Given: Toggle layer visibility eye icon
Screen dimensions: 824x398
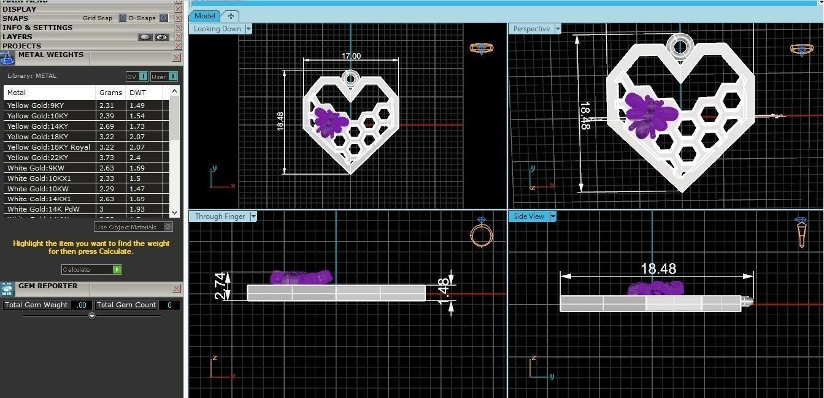Looking at the screenshot, I should pos(161,37).
